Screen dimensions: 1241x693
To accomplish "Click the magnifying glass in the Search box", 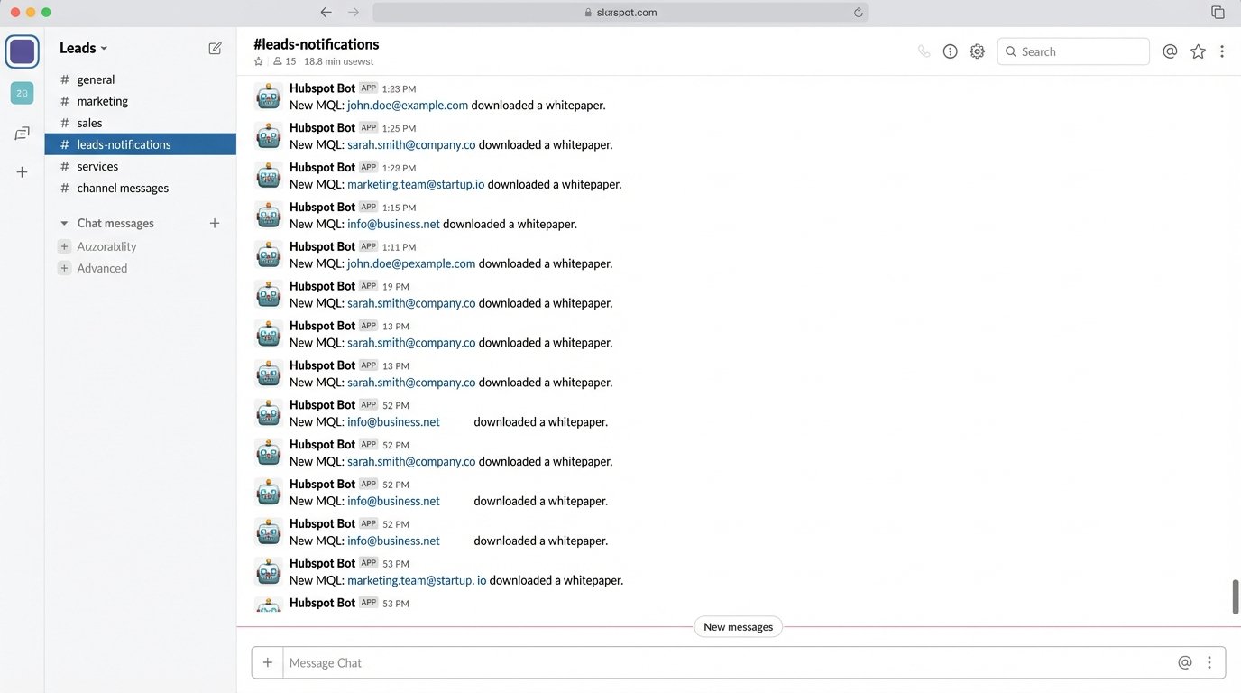I will point(1012,51).
